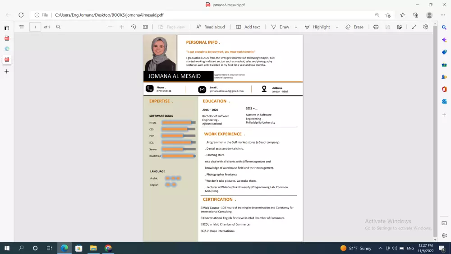Open the table of contents sidebar
Image resolution: width=451 pixels, height=254 pixels.
(21, 27)
